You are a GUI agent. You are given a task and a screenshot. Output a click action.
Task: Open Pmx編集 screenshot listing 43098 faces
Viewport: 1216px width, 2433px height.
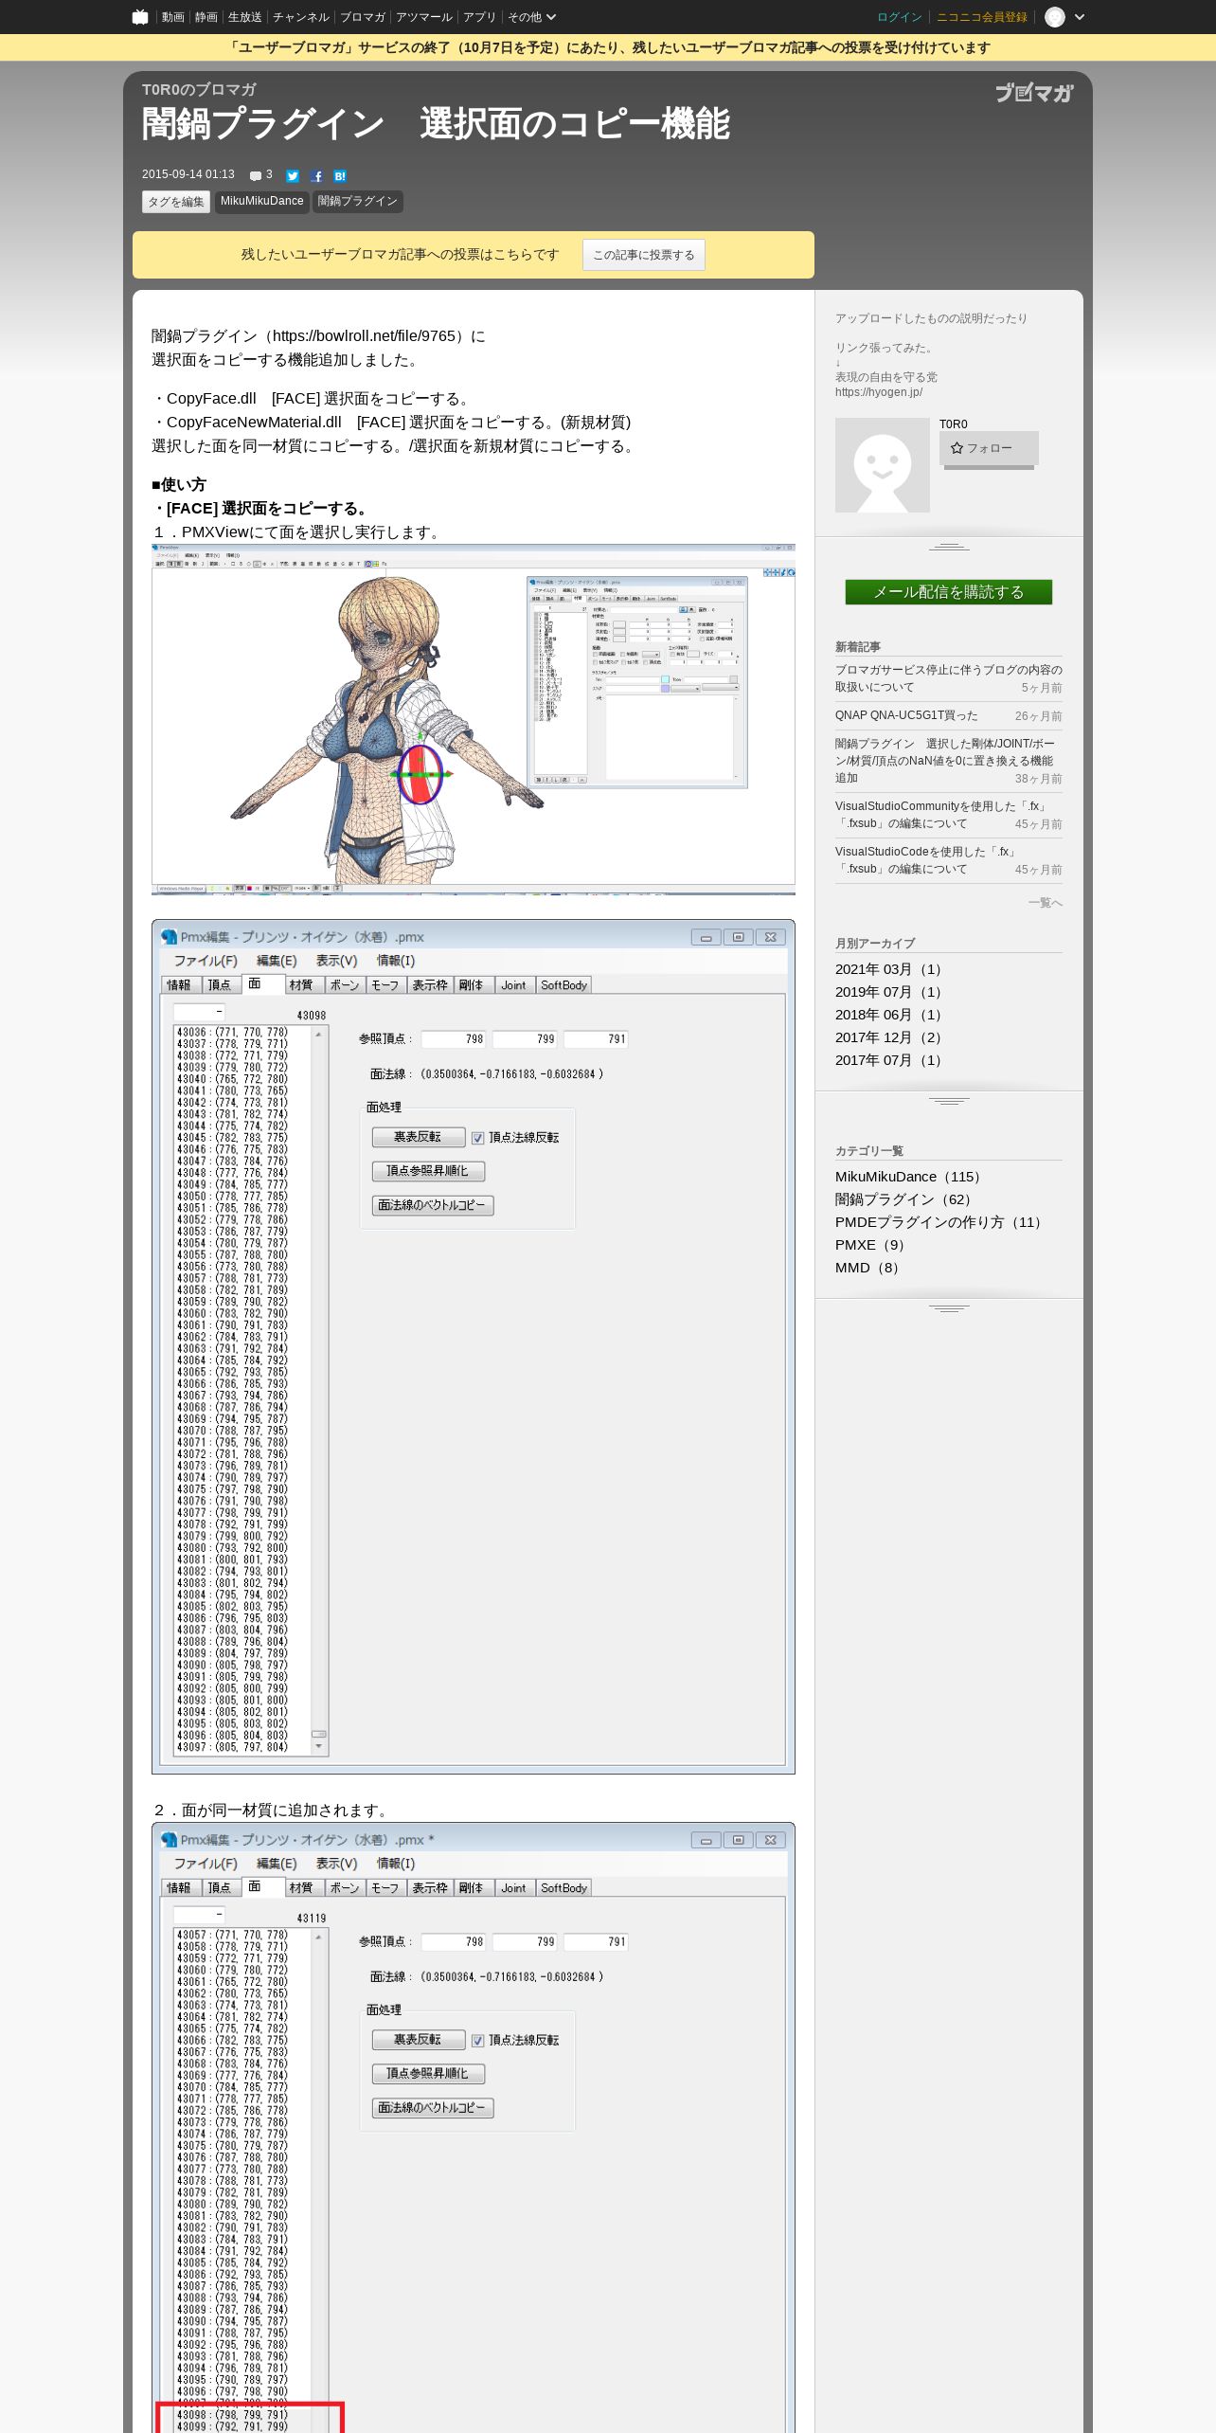(x=474, y=1346)
